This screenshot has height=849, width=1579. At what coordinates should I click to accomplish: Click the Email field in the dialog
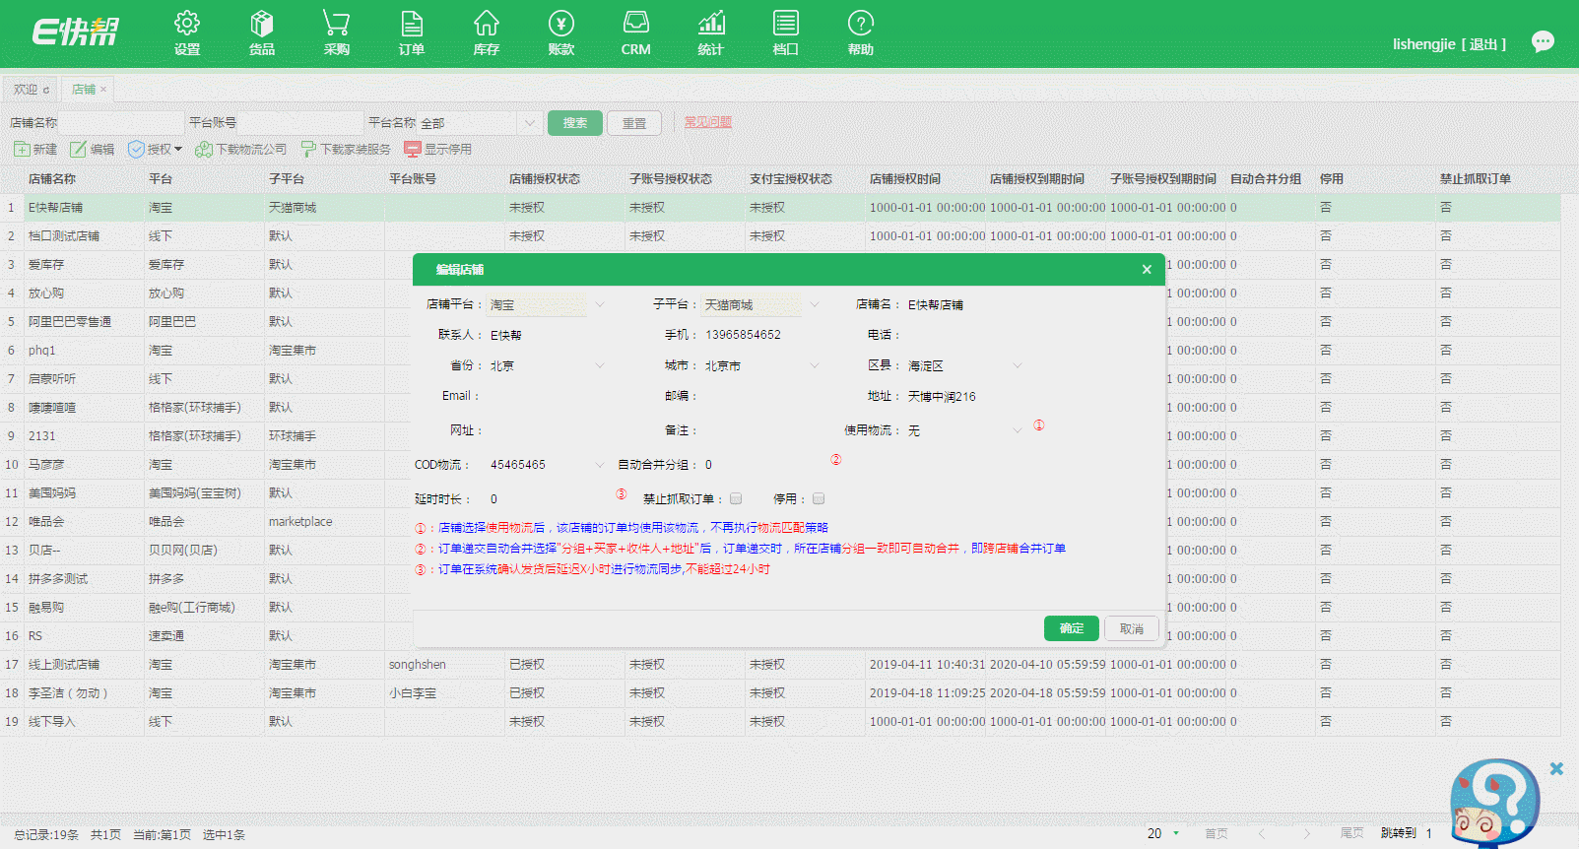click(x=548, y=396)
